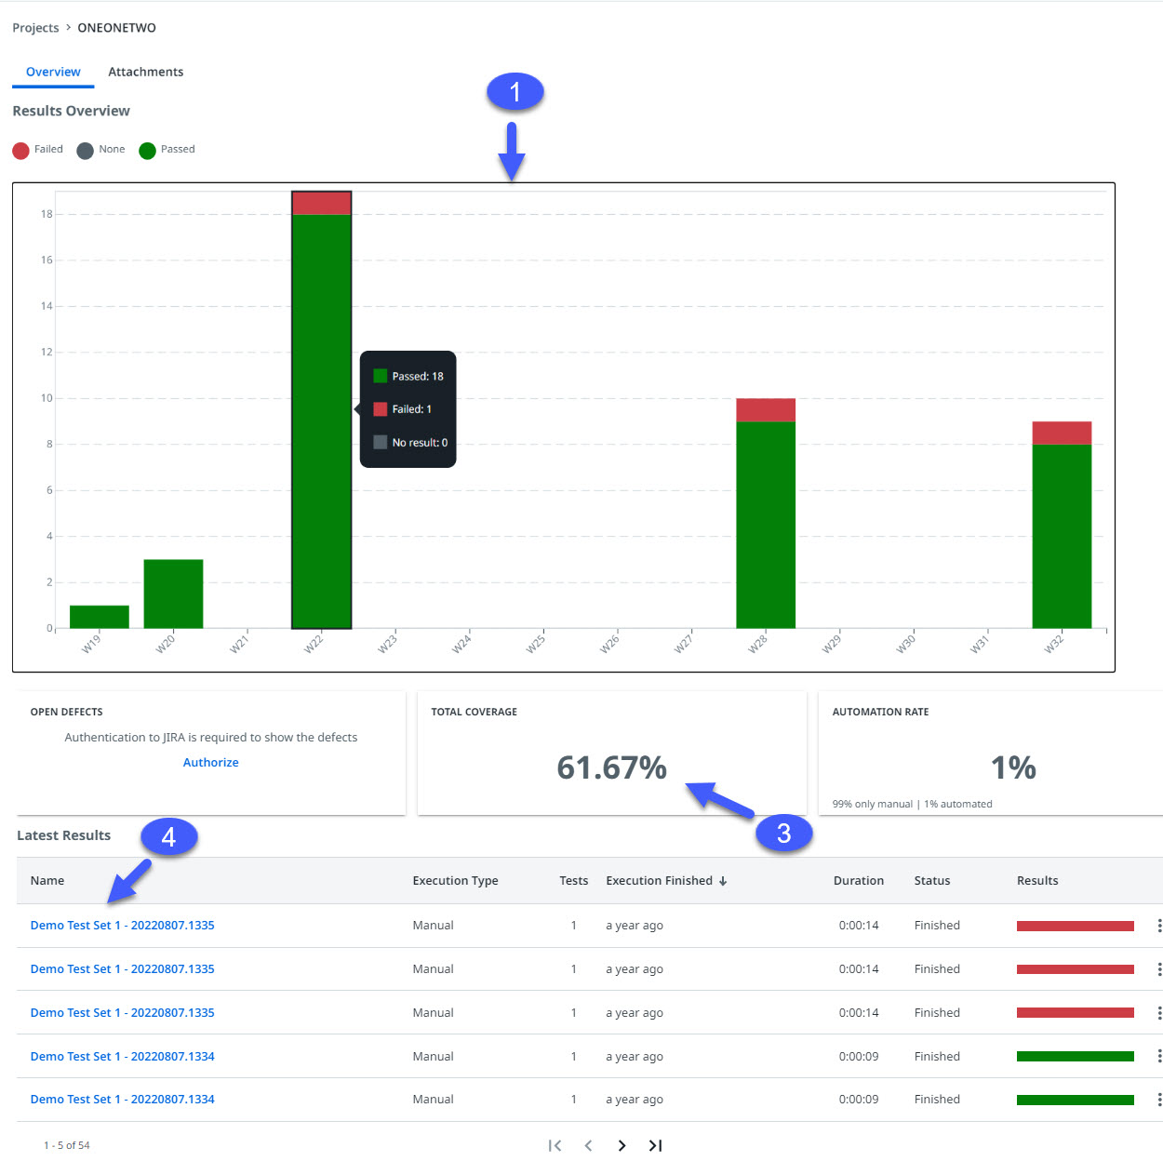Switch to the Attachments tab
The image size is (1163, 1161).
coord(145,72)
